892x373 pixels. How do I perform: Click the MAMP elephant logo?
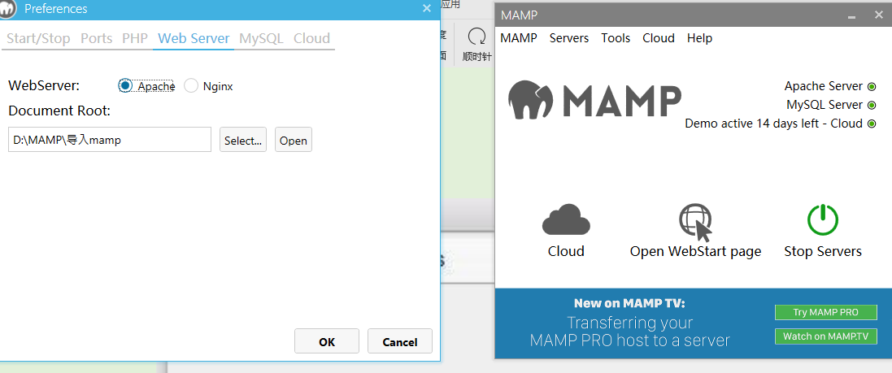[x=530, y=99]
